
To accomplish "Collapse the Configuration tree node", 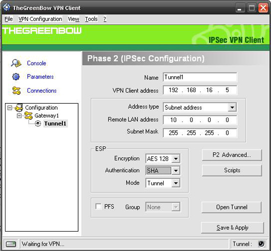I will pos(9,108).
